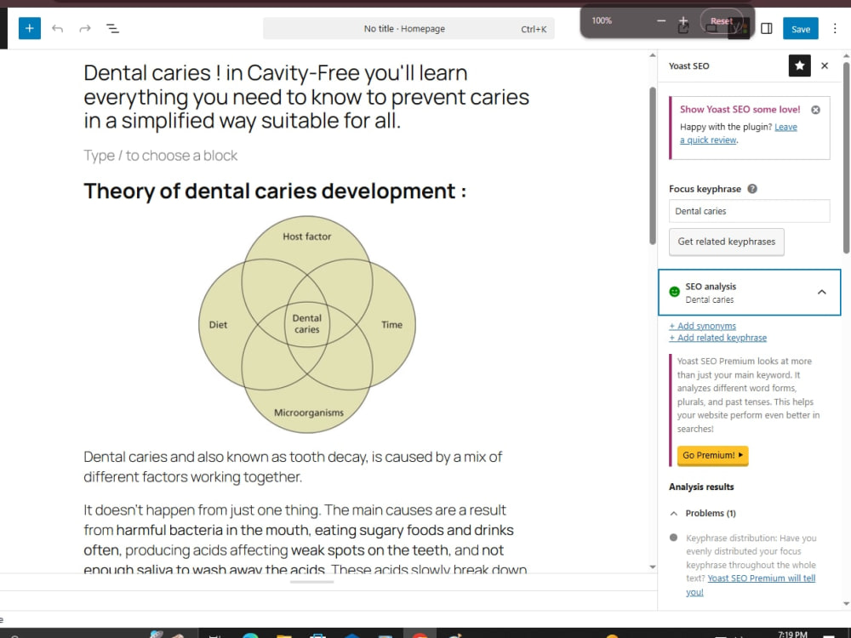
Task: Click the Analysis results heading
Action: tap(701, 487)
